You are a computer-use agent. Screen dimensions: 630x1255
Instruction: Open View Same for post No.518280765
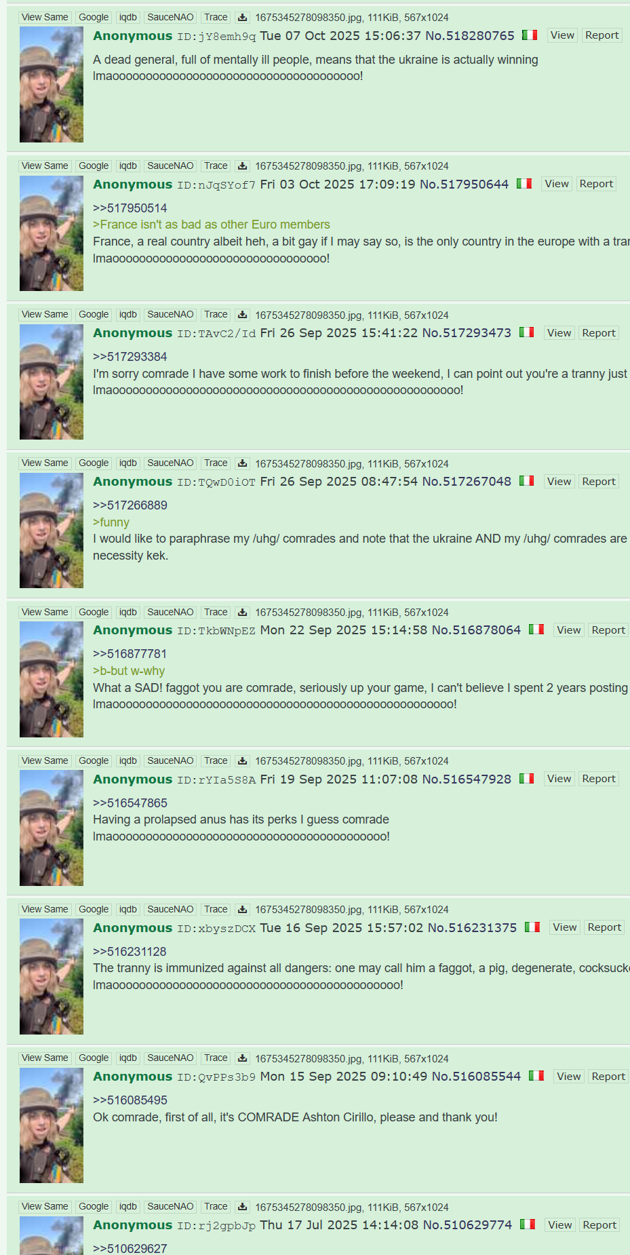[45, 17]
